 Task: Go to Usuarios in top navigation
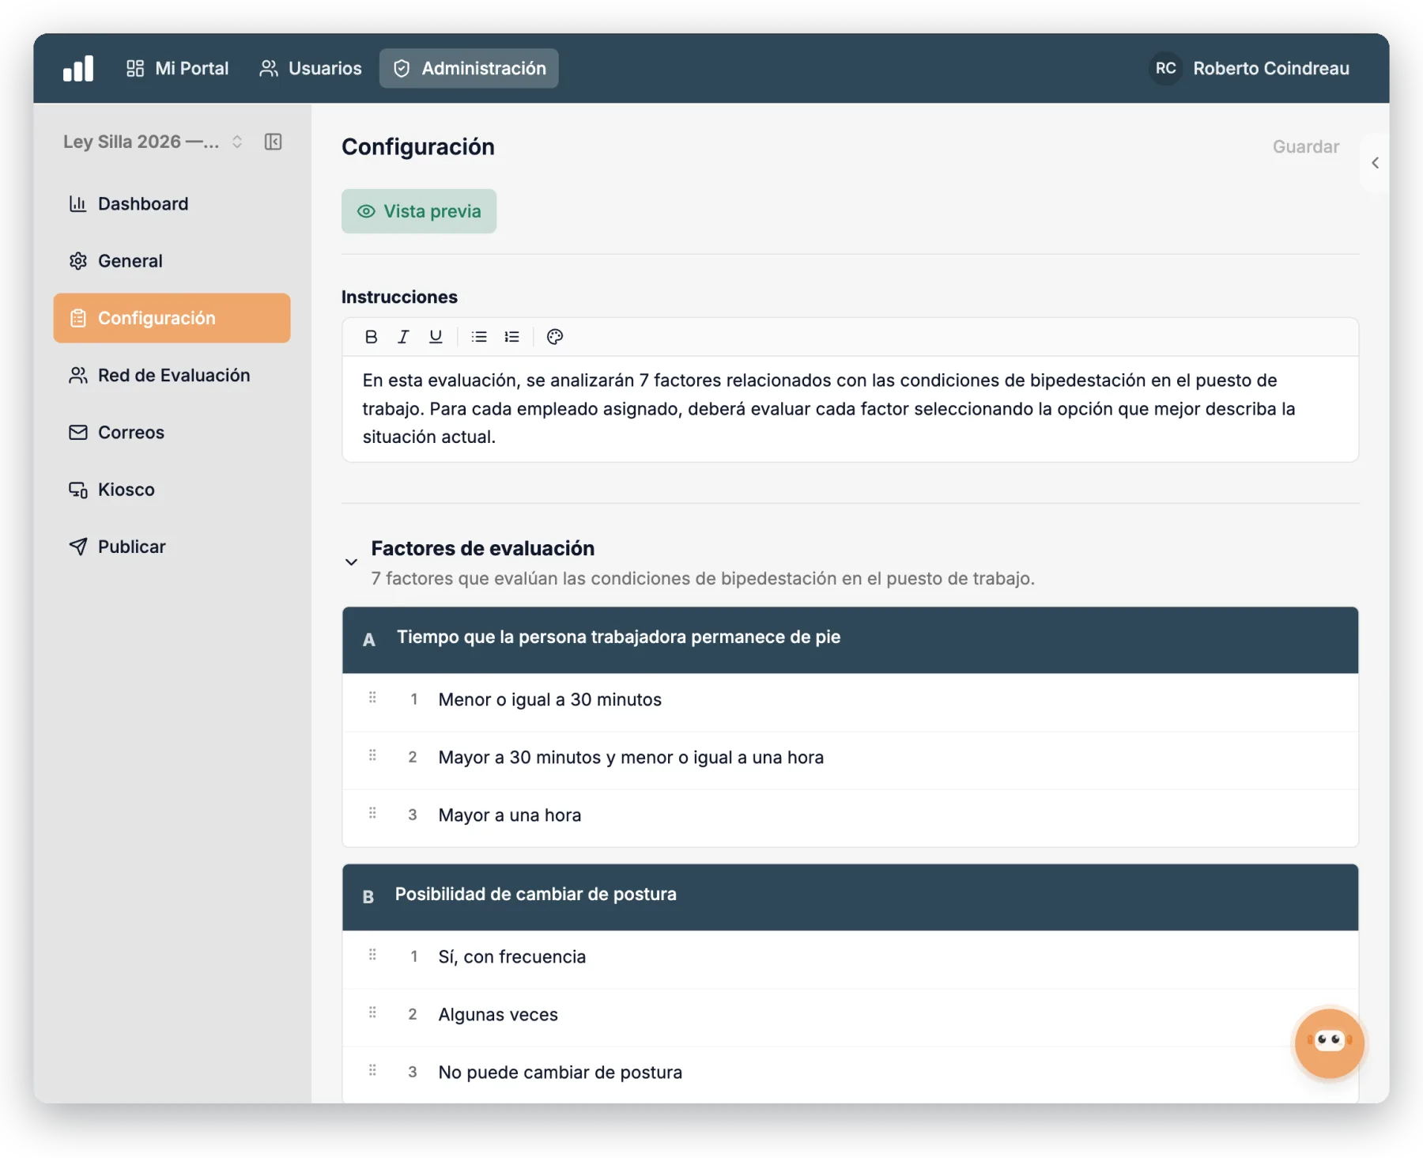(x=310, y=68)
